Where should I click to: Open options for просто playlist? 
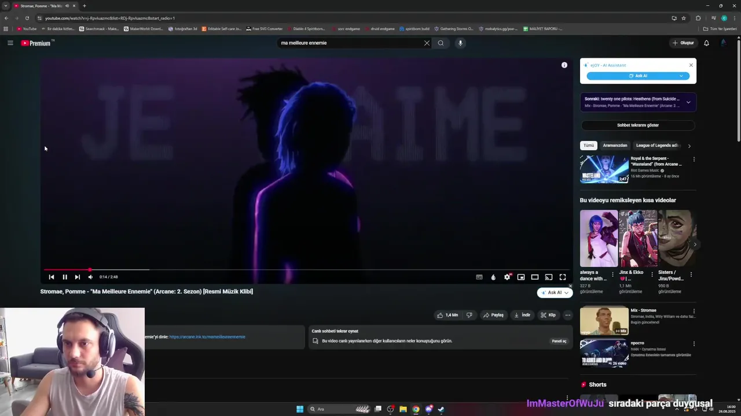694,344
